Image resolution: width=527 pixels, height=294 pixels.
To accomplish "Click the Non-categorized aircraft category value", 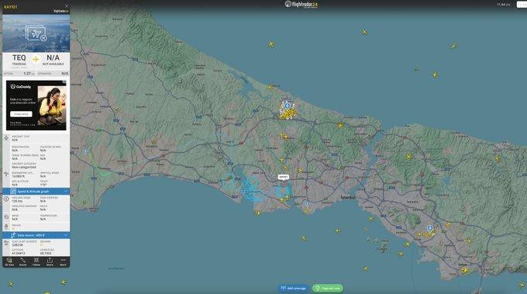I will [24, 168].
